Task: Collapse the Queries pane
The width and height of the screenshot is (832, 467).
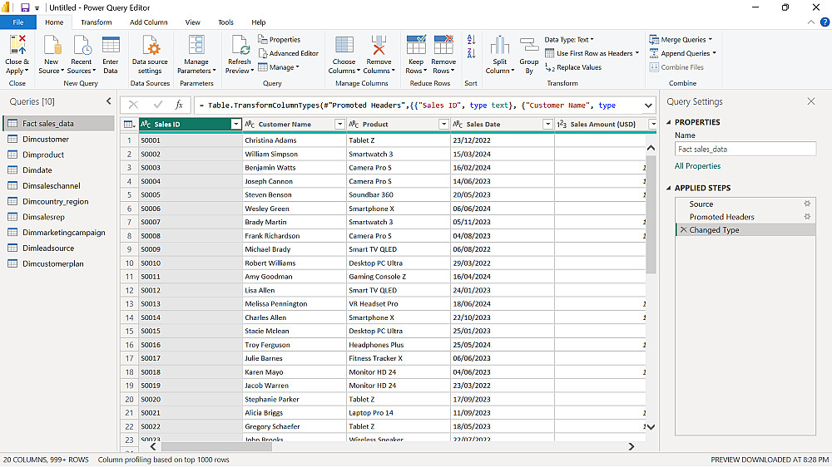Action: [109, 101]
